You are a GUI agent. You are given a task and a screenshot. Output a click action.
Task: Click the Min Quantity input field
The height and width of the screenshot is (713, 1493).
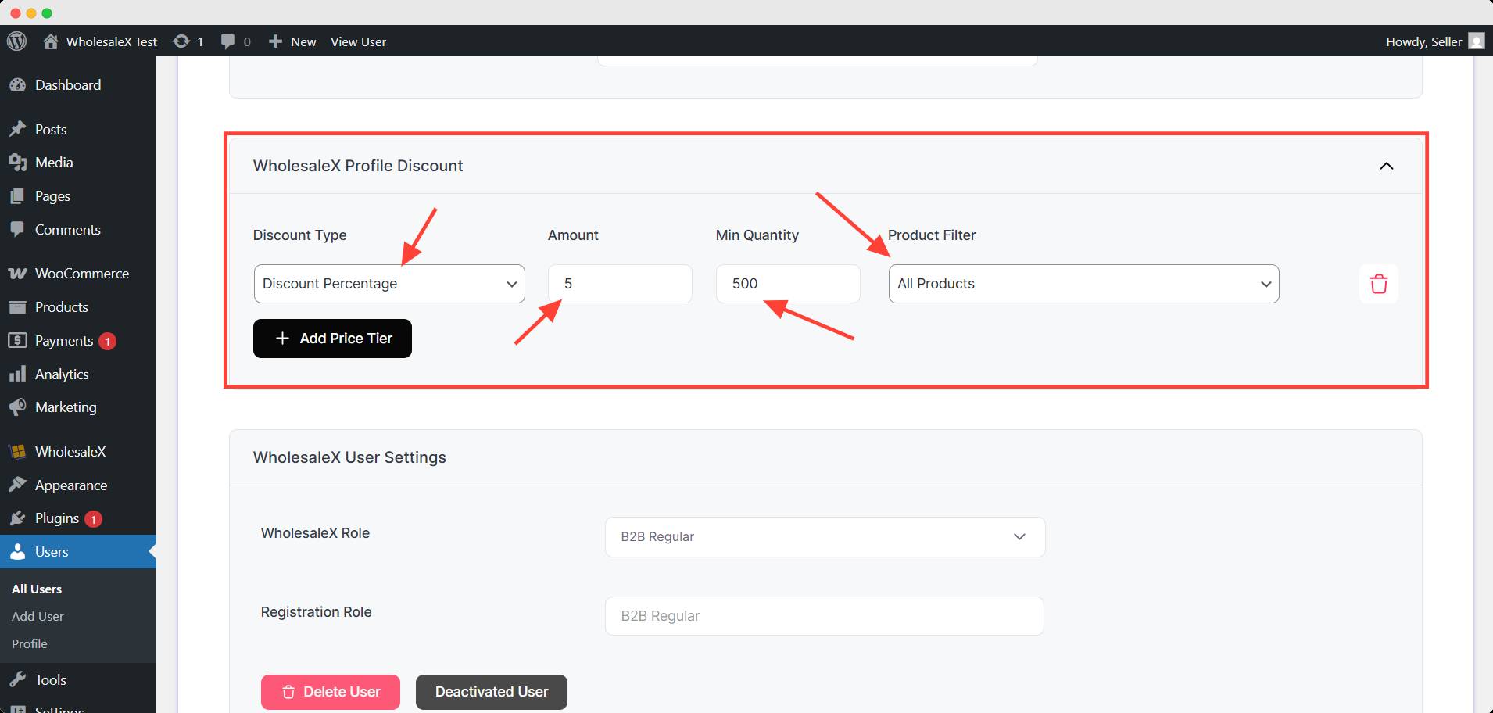(x=788, y=284)
